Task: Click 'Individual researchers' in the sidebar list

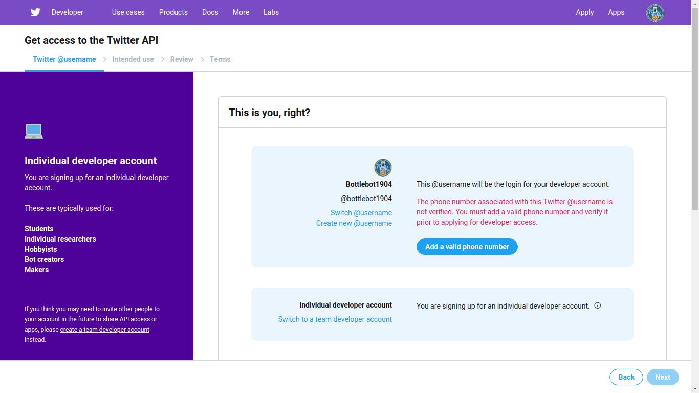Action: point(60,239)
